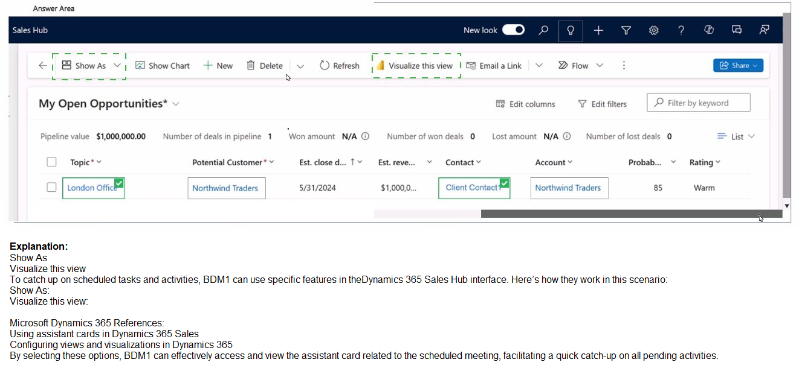This screenshot has width=799, height=374.
Task: Open the Flow dropdown chevron
Action: [600, 66]
